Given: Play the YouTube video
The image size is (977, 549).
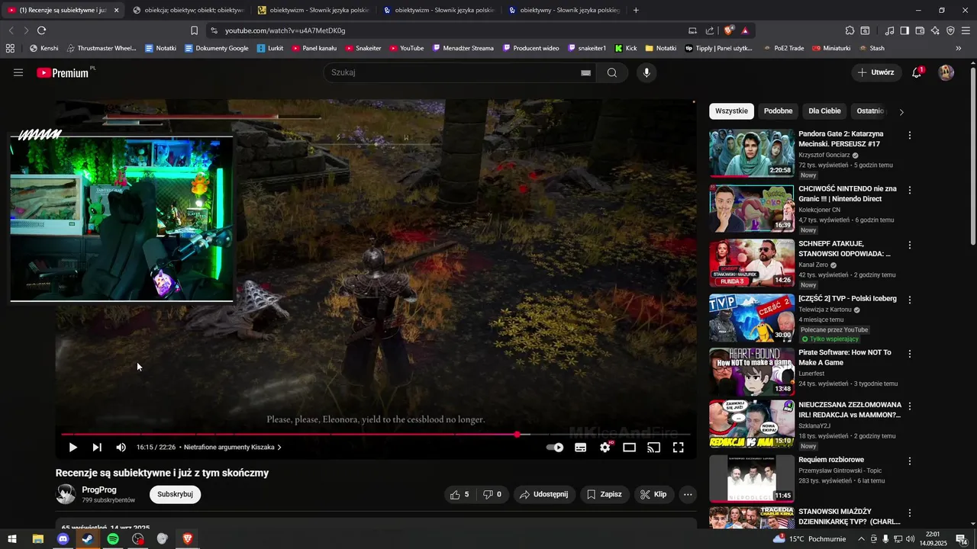Looking at the screenshot, I should 73,448.
